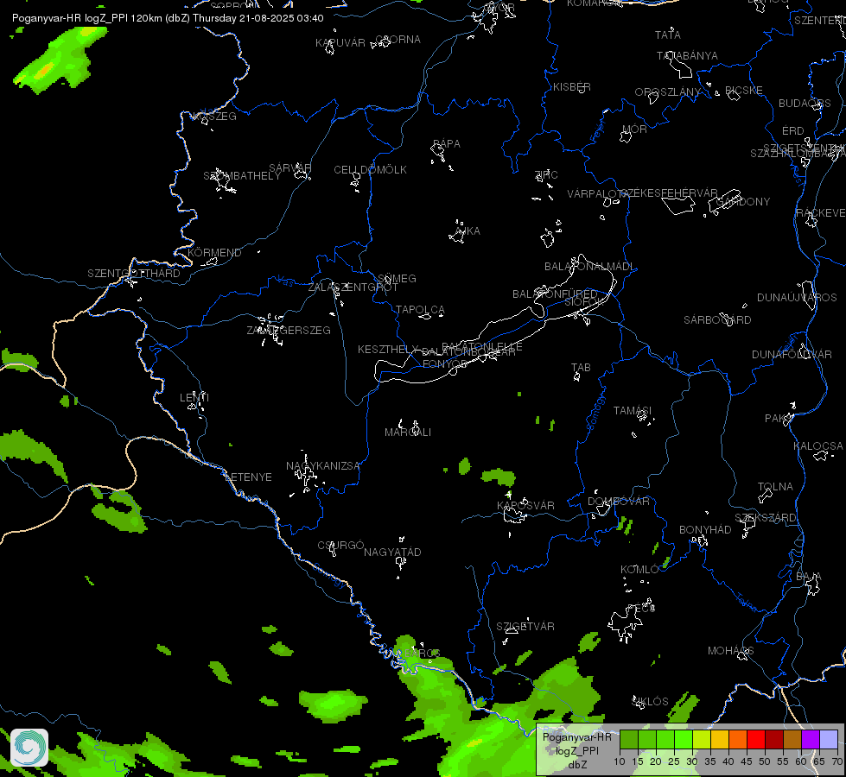Click the TAMÁSI city label
This screenshot has width=846, height=777.
click(633, 411)
